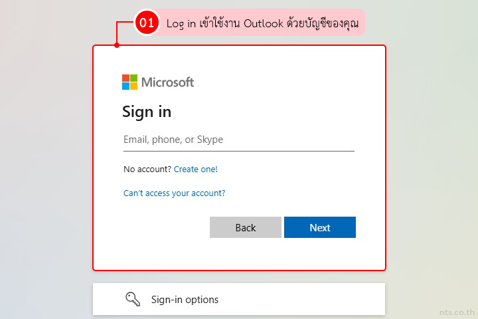Click the red dot marker on card corner

(x=117, y=45)
